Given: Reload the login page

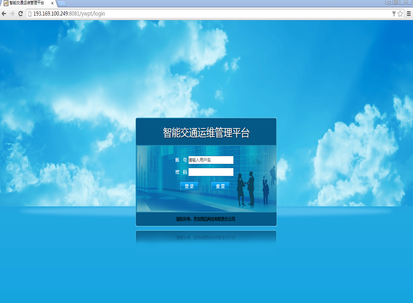Looking at the screenshot, I should tap(21, 14).
